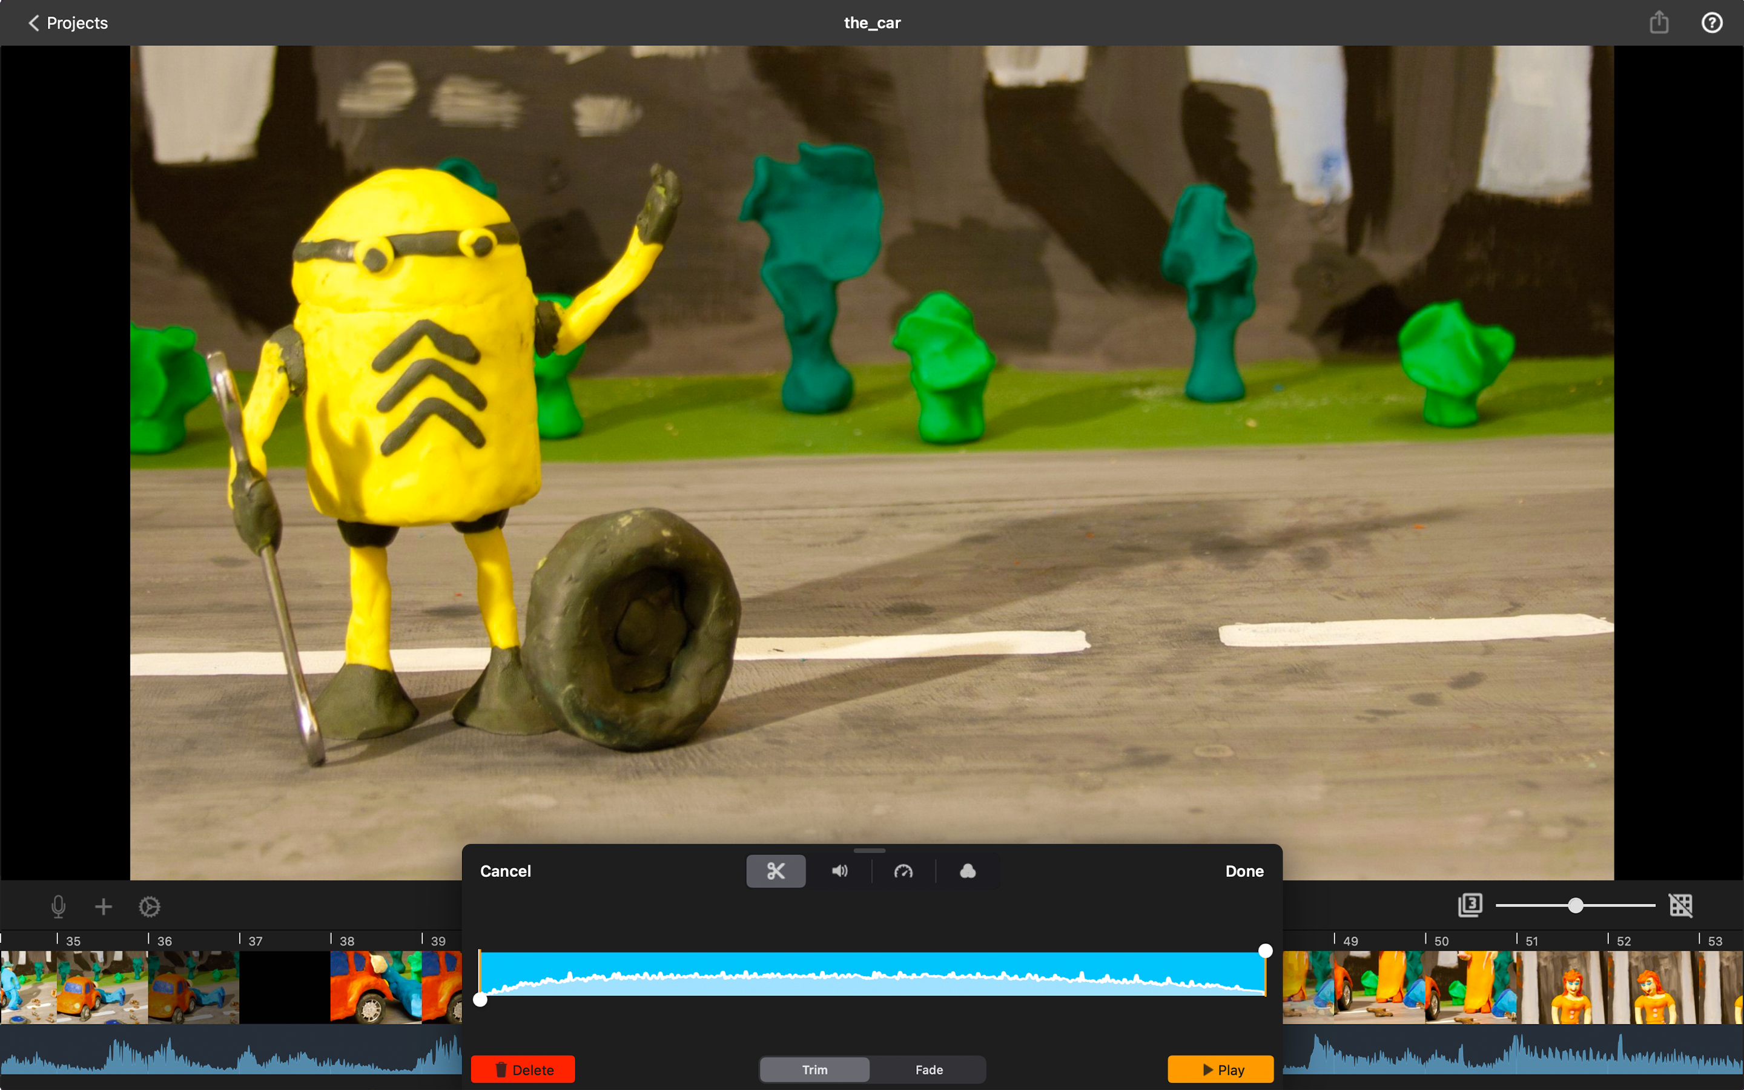Click the frame number 53 marker
Viewport: 1744px width, 1090px height.
(1715, 941)
